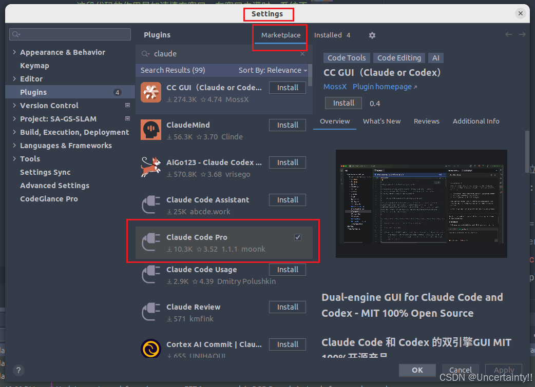Viewport: 535px width, 387px height.
Task: Select CodeGlance Pro settings entry
Action: [x=49, y=198]
